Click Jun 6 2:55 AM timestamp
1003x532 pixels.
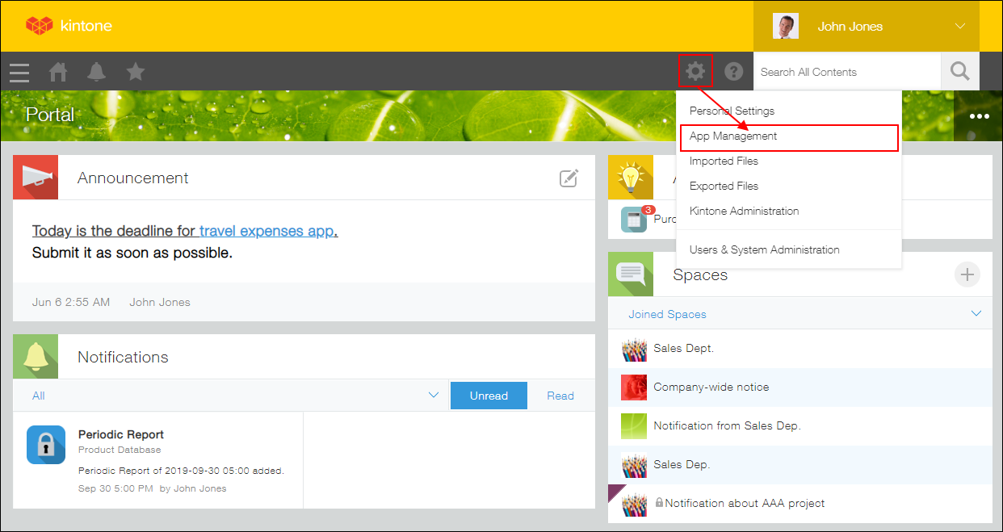(71, 302)
